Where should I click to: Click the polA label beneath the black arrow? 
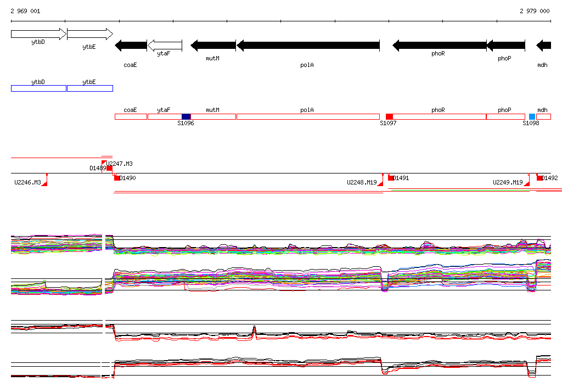click(x=307, y=65)
